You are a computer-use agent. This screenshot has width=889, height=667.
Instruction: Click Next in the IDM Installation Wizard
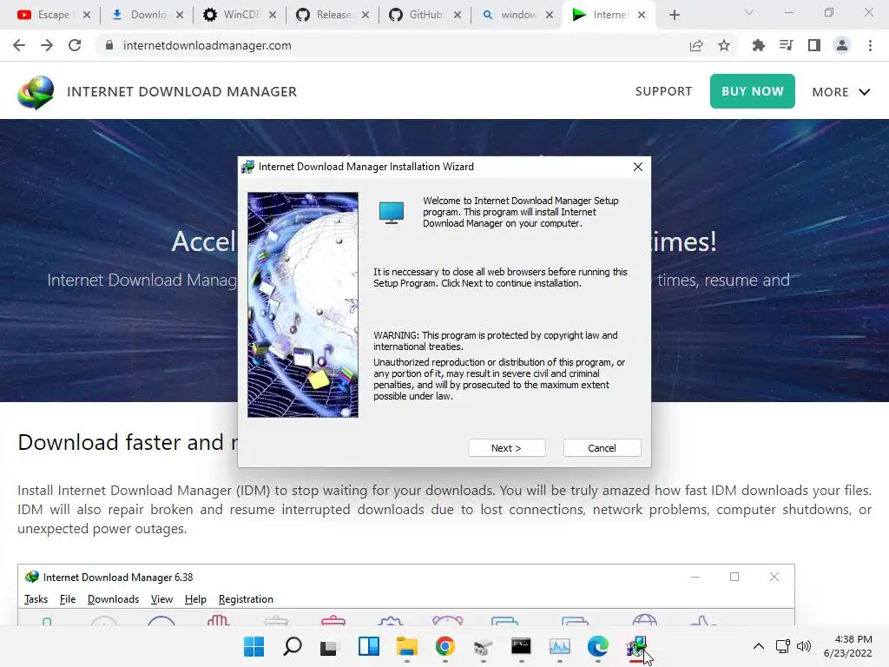pyautogui.click(x=506, y=448)
